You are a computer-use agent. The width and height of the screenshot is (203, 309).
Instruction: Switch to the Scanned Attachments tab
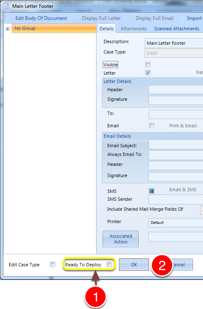tap(177, 29)
